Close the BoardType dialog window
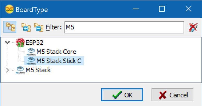 pos(188,9)
